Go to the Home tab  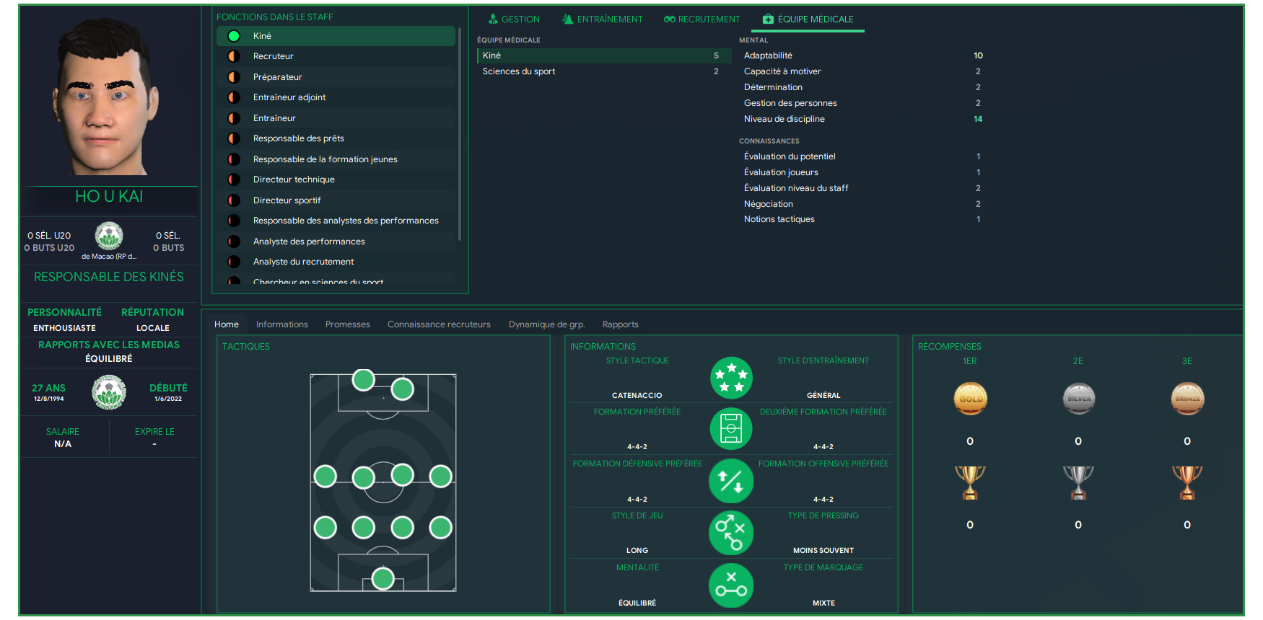pyautogui.click(x=227, y=324)
